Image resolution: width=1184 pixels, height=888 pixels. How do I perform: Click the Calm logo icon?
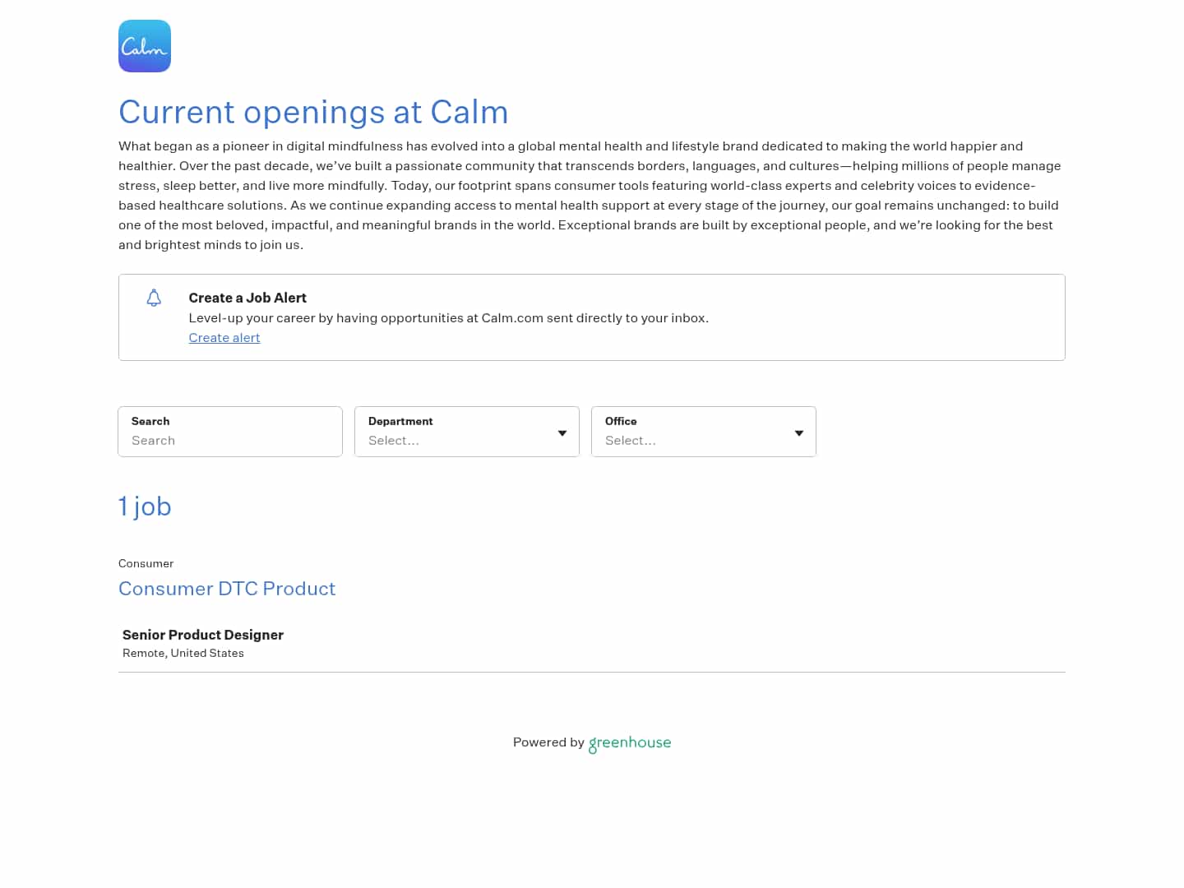pos(145,46)
